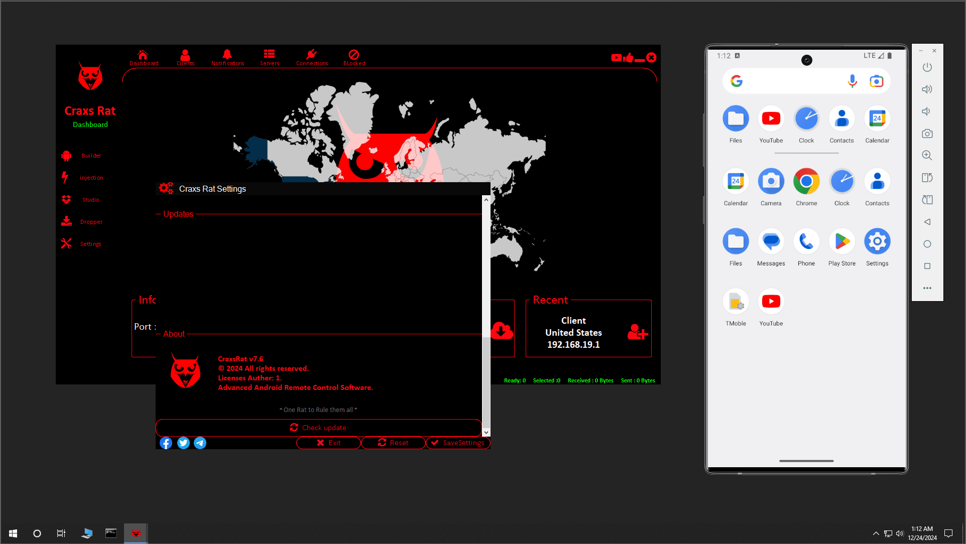Open the Twitter link icon
Viewport: 966px width, 544px height.
[183, 443]
